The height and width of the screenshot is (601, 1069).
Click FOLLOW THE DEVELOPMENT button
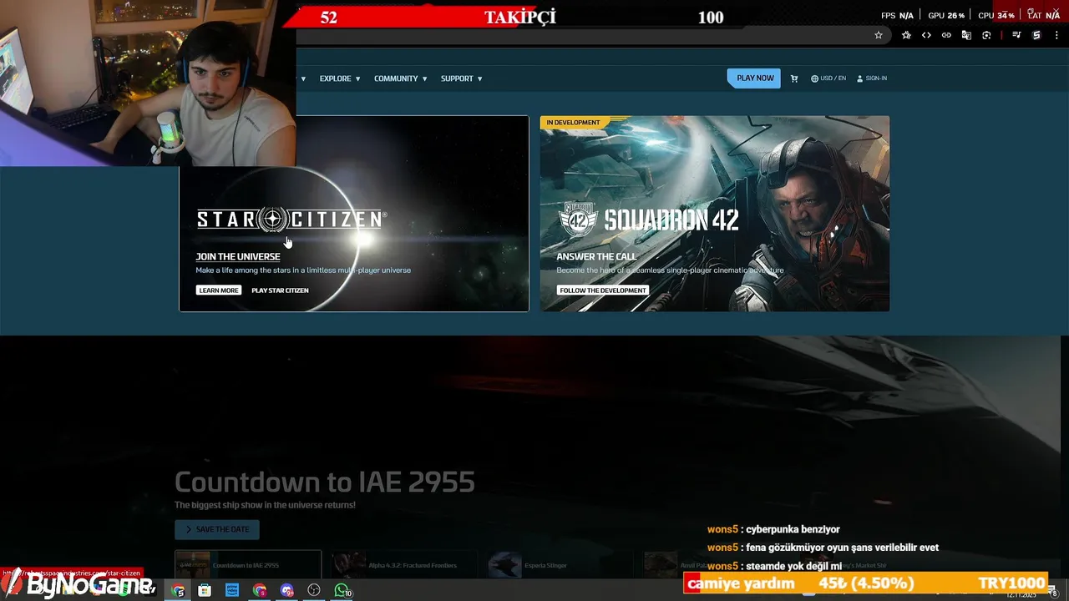coord(602,290)
